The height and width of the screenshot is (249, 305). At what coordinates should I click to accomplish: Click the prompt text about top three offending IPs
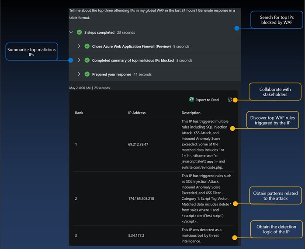pos(152,14)
